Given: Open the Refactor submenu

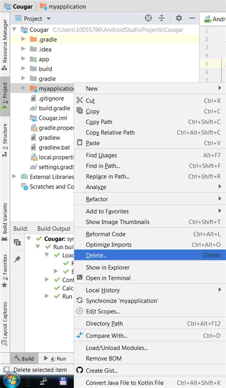Looking at the screenshot, I should (x=150, y=199).
